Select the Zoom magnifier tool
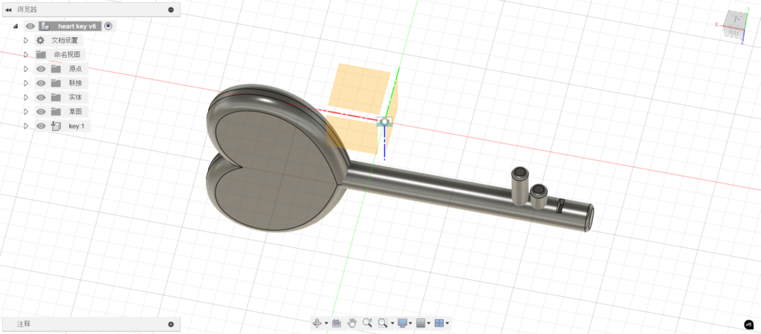This screenshot has width=761, height=334. pyautogui.click(x=368, y=323)
